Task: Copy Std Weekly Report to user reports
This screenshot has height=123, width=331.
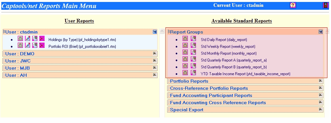Action: click(193, 45)
